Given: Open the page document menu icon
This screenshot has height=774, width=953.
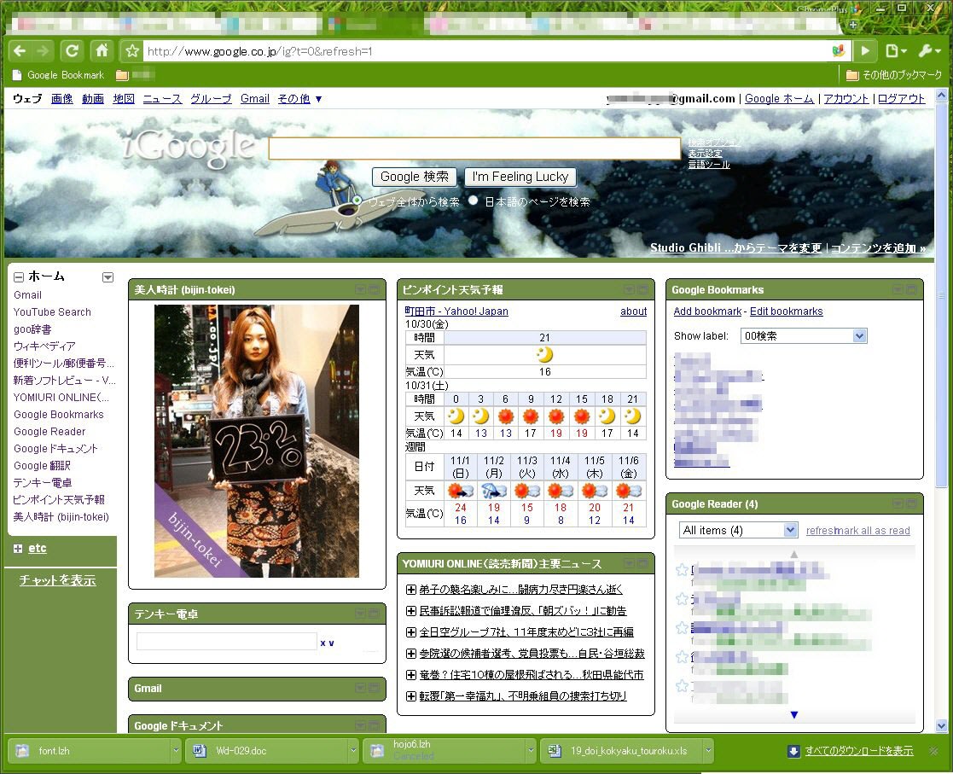Looking at the screenshot, I should [894, 51].
